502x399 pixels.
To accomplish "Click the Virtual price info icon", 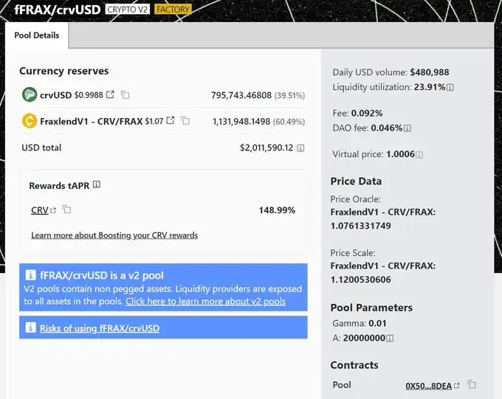I will coord(419,155).
